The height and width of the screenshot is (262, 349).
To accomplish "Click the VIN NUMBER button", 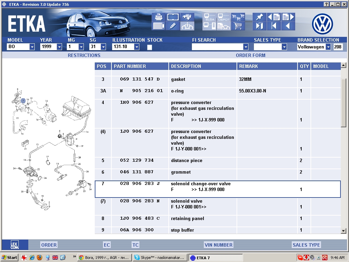I will point(218,245).
